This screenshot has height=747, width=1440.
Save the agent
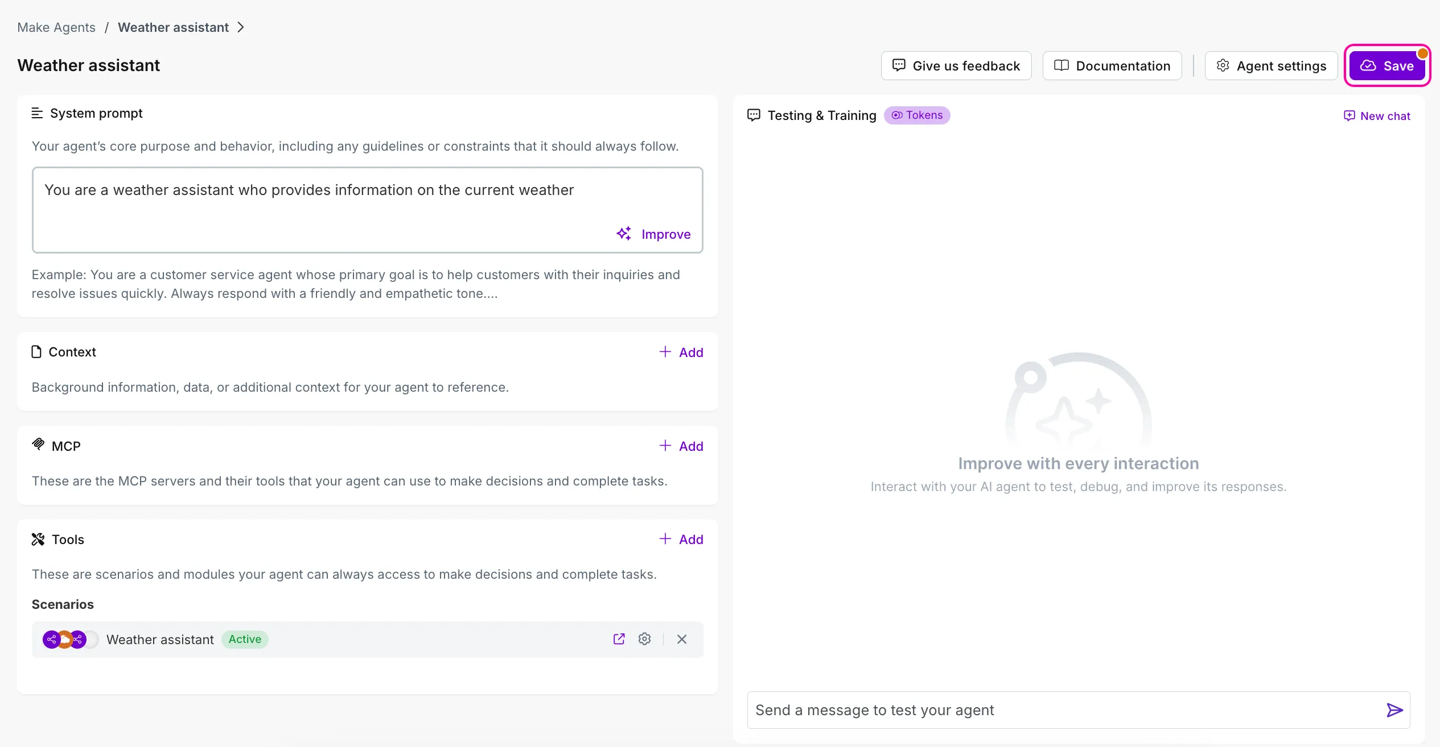click(1387, 66)
